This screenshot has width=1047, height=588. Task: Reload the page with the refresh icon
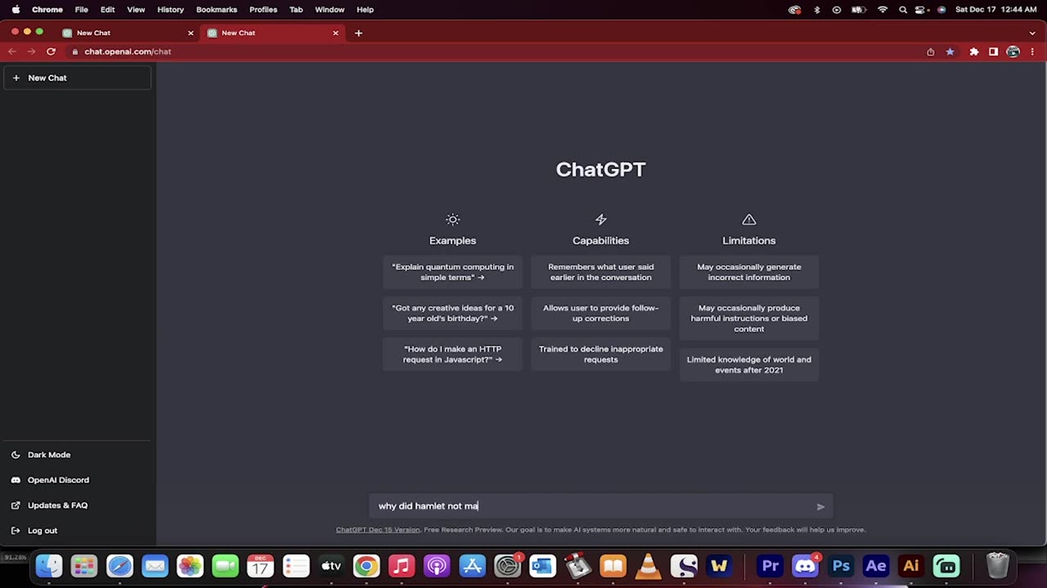click(x=51, y=51)
